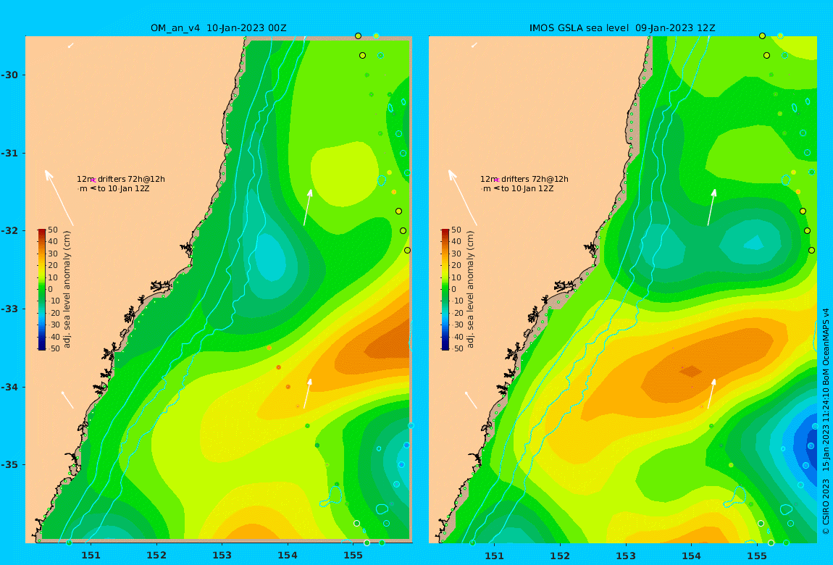
Task: Select the -30 latitude label
Action: pos(9,75)
